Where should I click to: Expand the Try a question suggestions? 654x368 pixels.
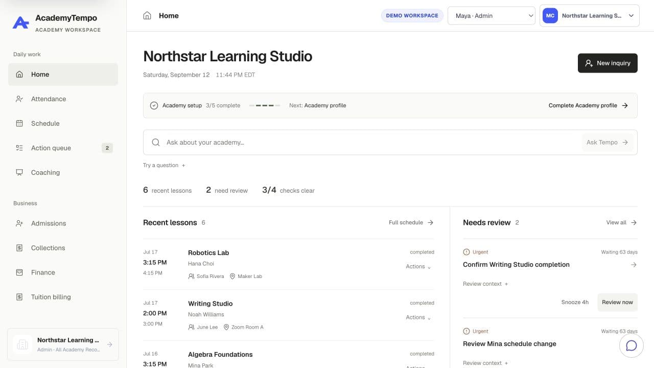tap(164, 165)
